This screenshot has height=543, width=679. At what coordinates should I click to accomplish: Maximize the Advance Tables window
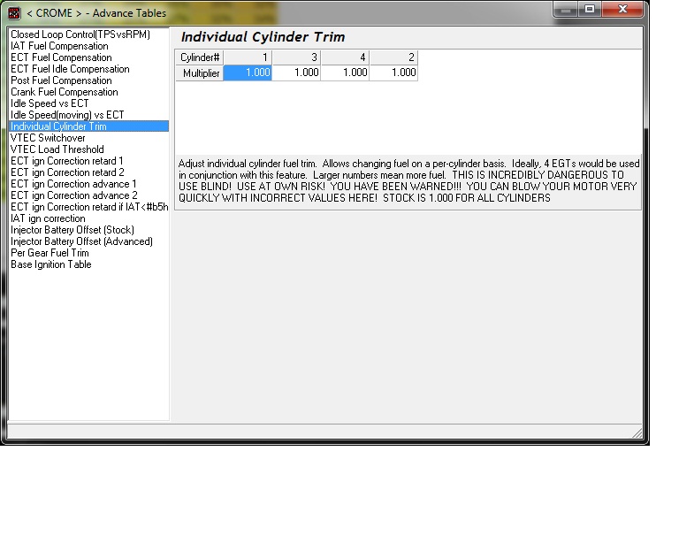[x=590, y=9]
